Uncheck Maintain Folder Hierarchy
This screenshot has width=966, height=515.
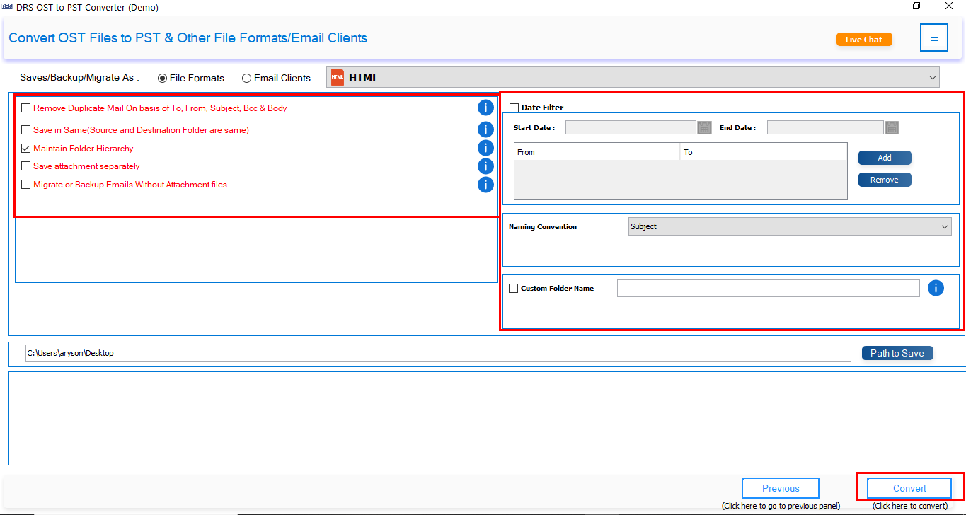[x=26, y=149]
